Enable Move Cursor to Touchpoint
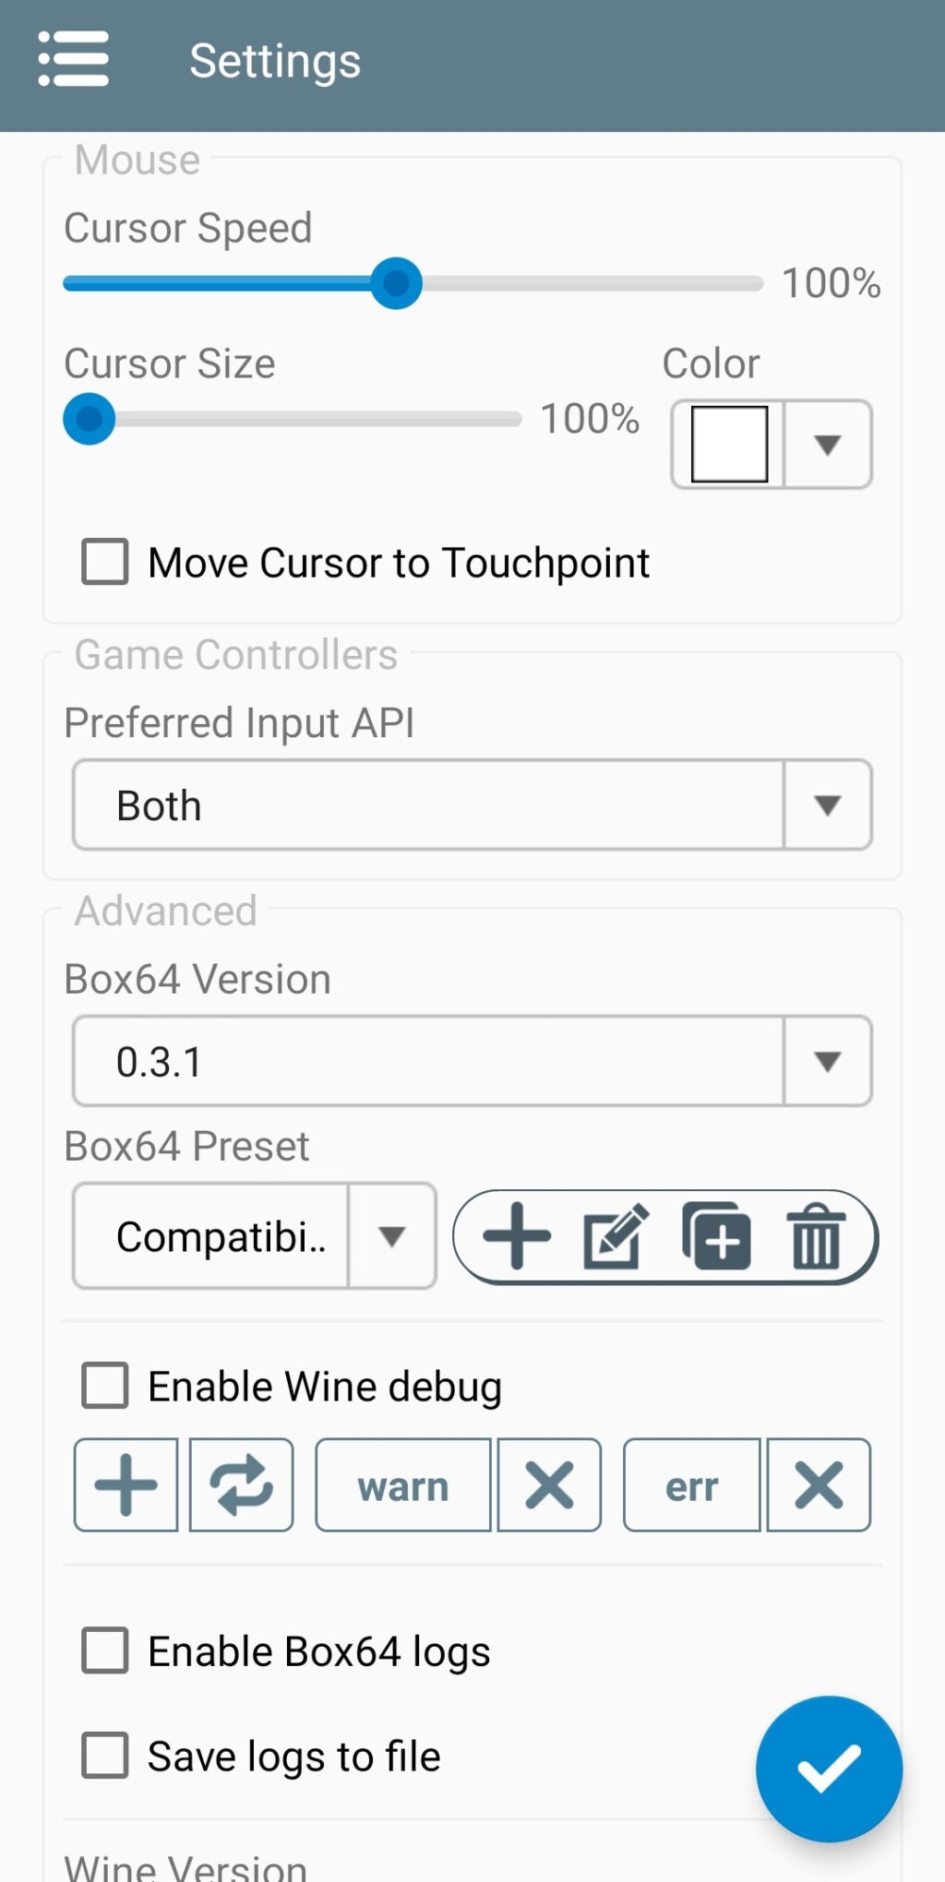945x1882 pixels. (105, 562)
